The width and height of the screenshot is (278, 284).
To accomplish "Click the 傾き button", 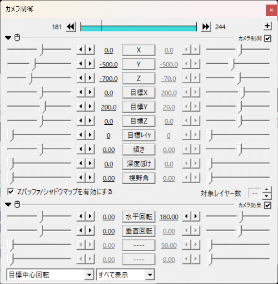I will coord(139,149).
